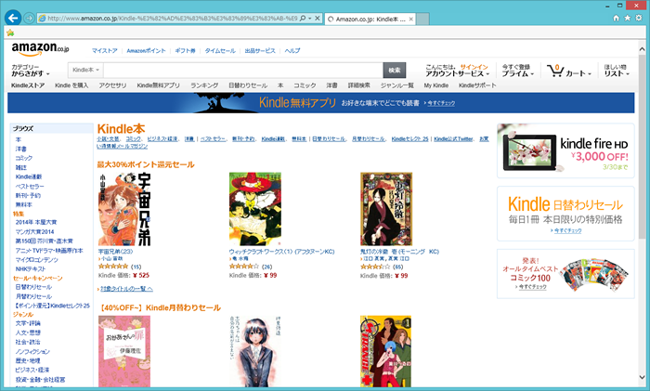The width and height of the screenshot is (650, 391).
Task: Select My Kindle menu item
Action: [x=436, y=85]
